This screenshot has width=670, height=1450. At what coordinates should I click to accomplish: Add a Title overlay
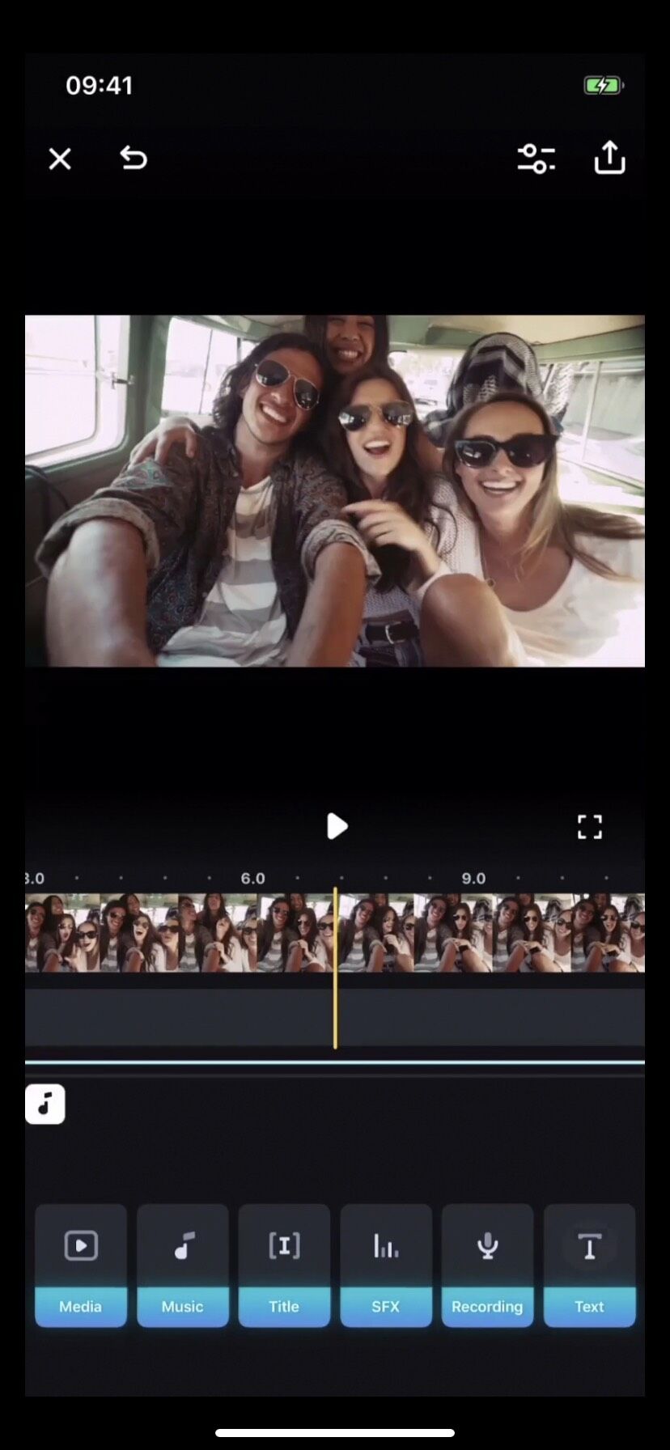tap(284, 1266)
